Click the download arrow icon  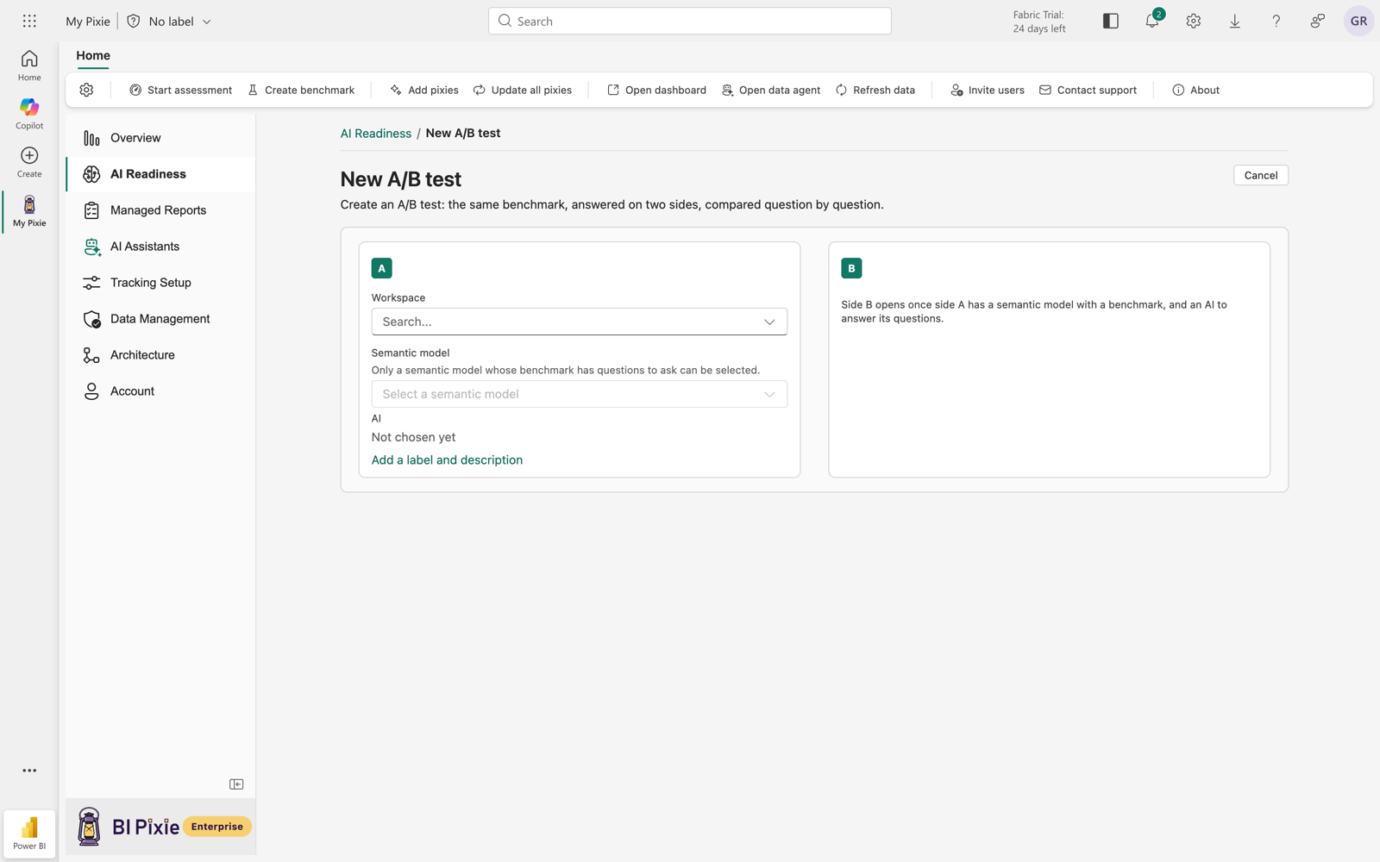(x=1235, y=21)
